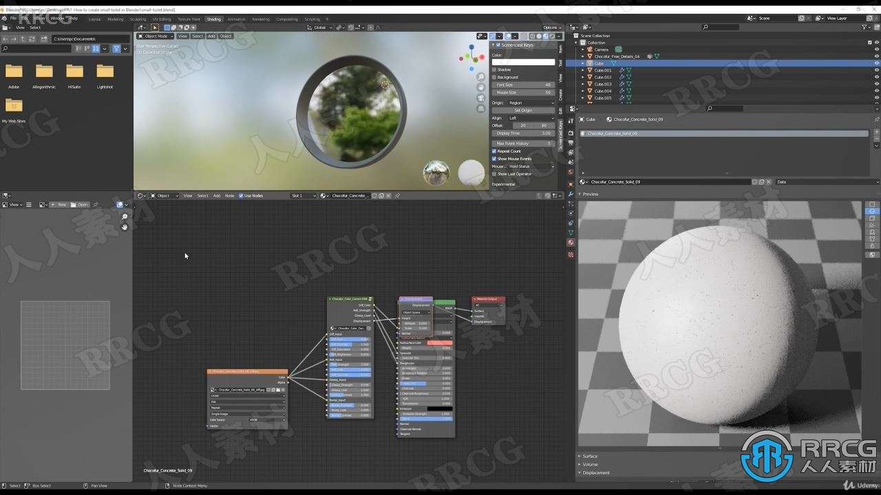Viewport: 881px width, 495px height.
Task: Click the image editor zoom icon
Action: 125,217
